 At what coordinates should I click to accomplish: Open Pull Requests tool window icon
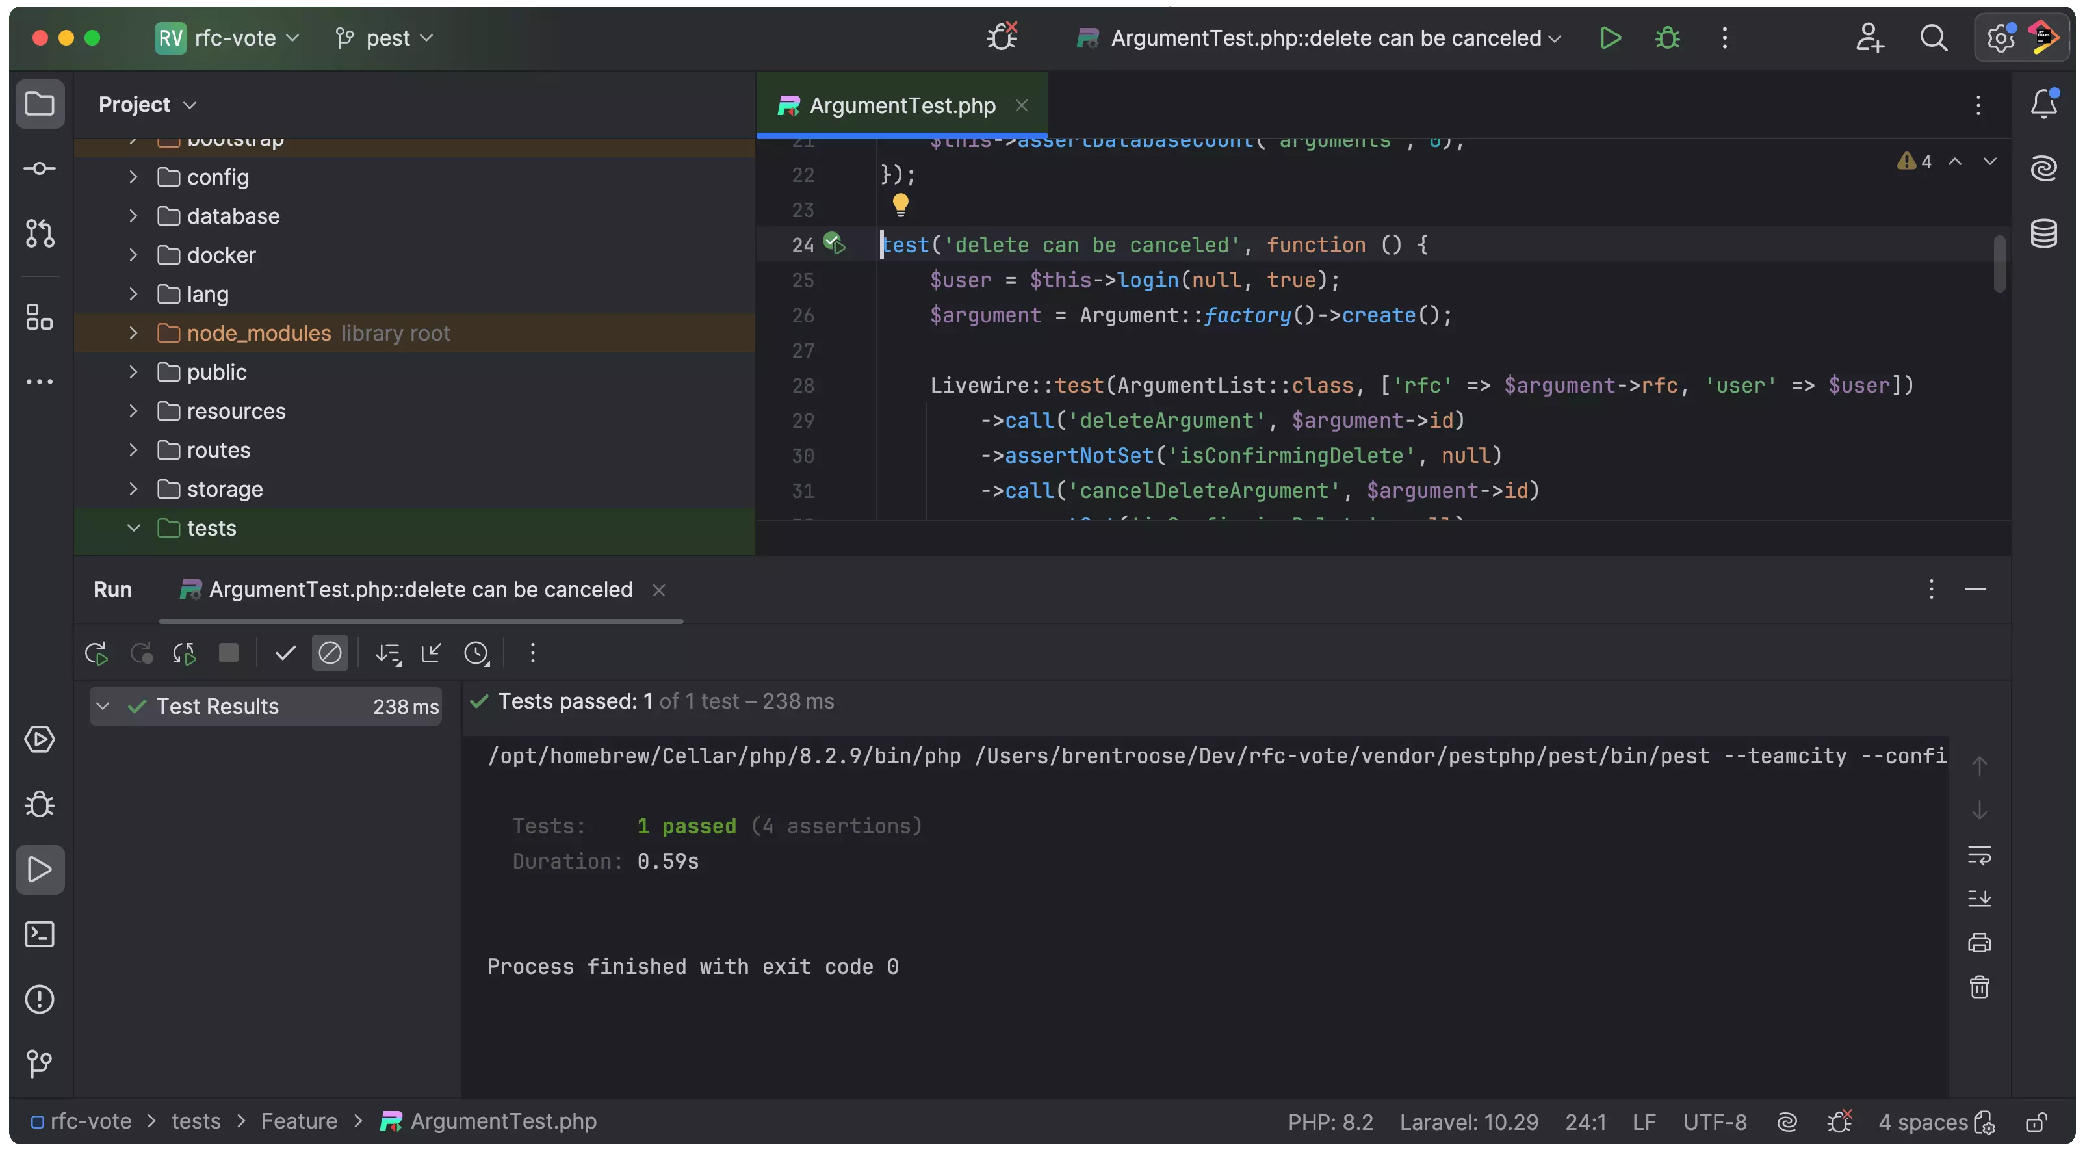pos(40,234)
